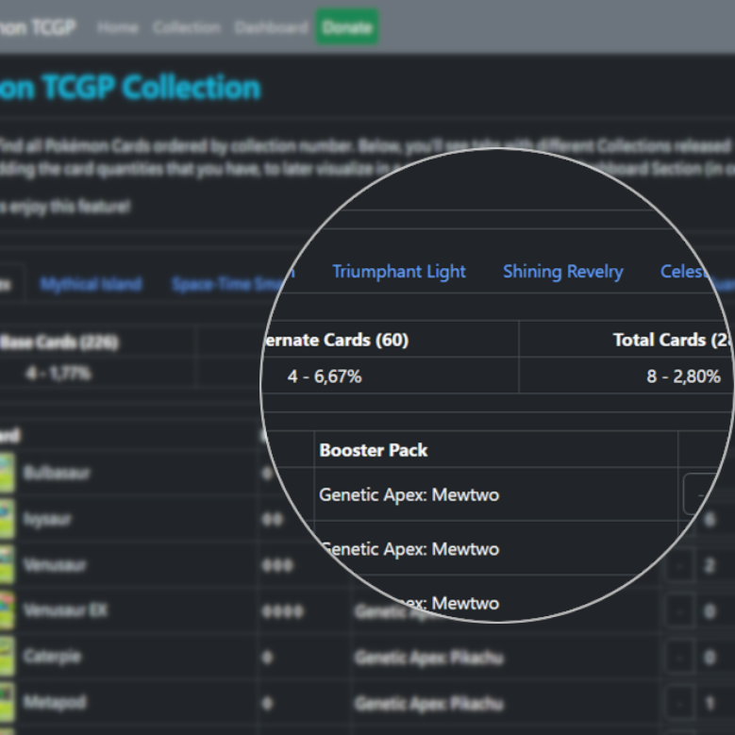This screenshot has width=735, height=735.
Task: Click the green Donate button
Action: coord(347,27)
